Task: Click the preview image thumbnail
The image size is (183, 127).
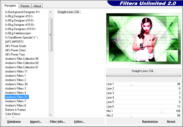Action: [x=143, y=39]
